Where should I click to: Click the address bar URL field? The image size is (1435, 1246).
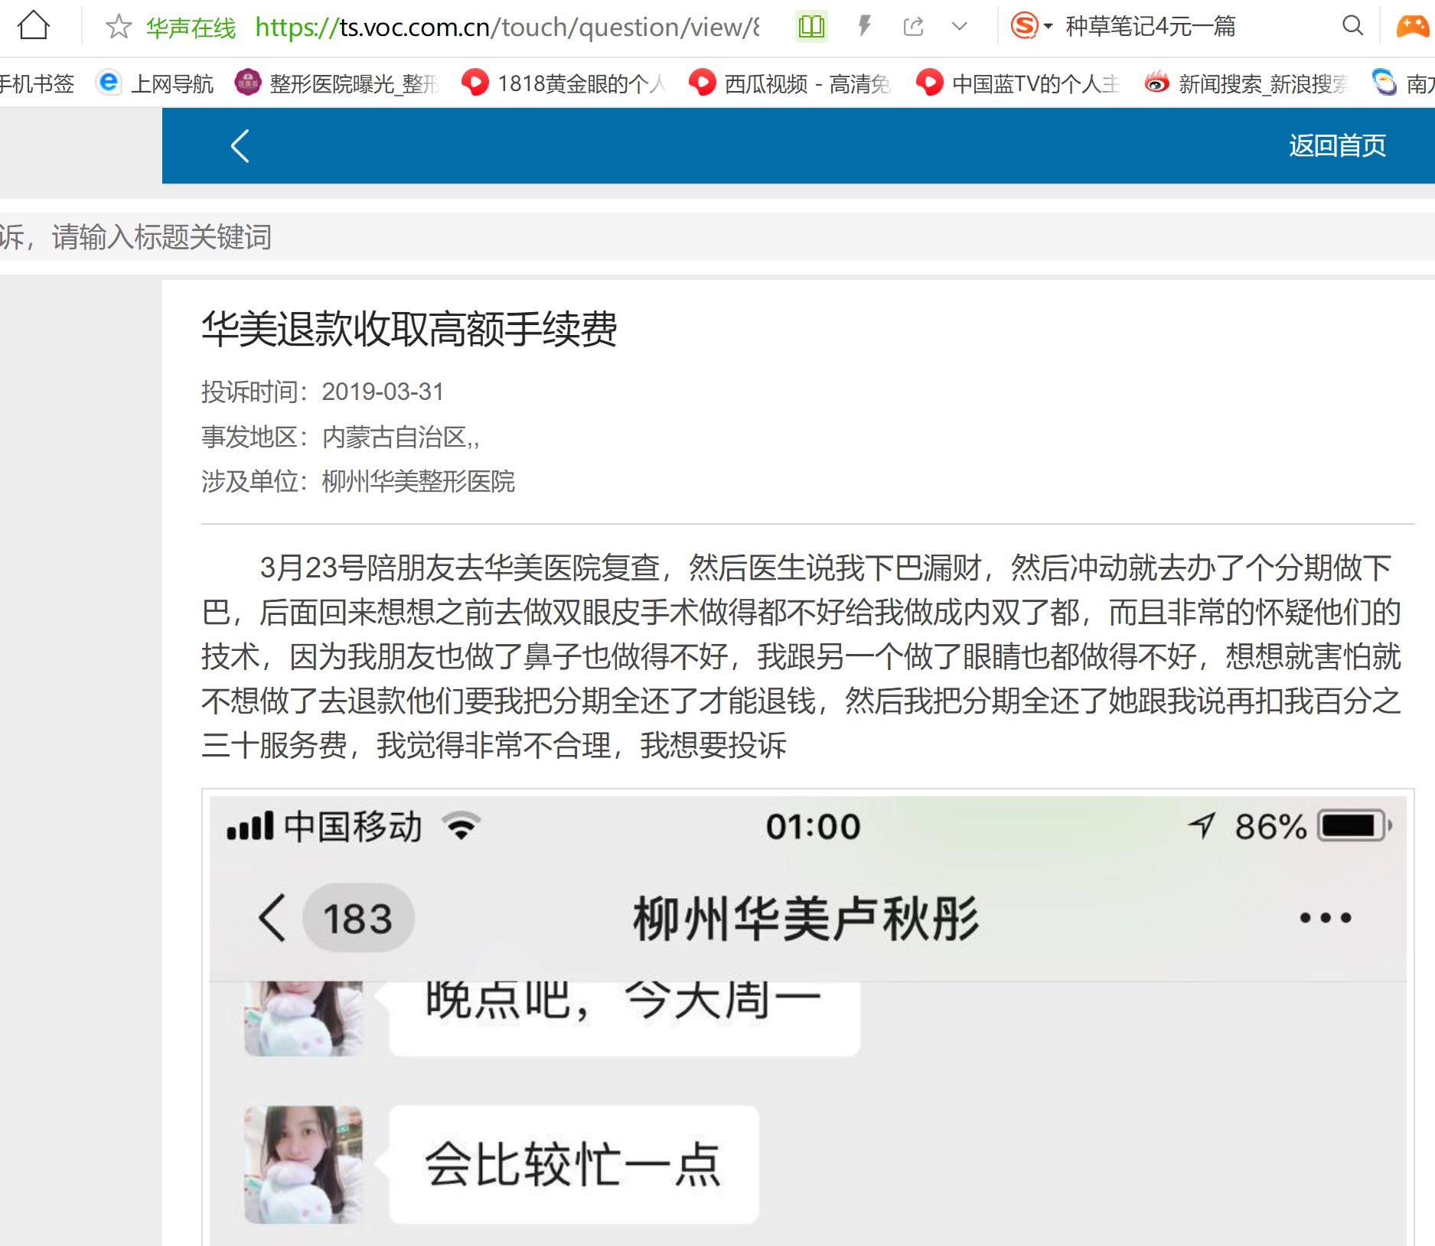(507, 28)
